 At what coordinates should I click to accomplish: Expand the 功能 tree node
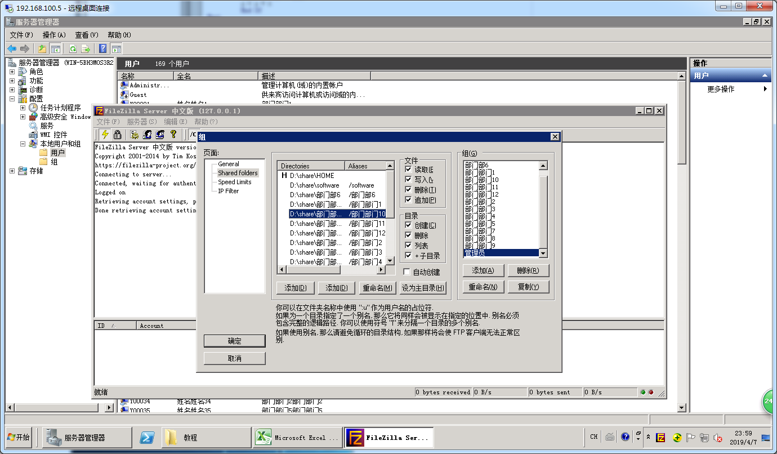[12, 81]
